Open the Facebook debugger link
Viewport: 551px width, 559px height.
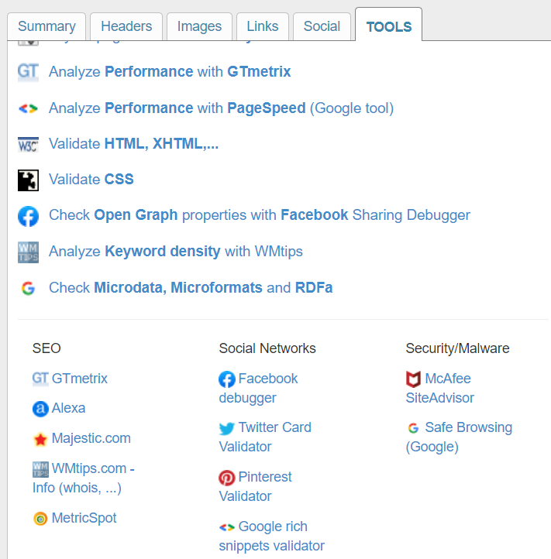pyautogui.click(x=258, y=388)
